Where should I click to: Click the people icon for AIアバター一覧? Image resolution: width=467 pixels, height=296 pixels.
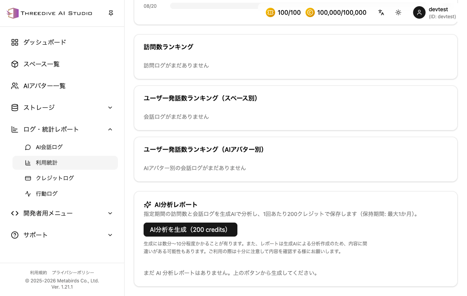click(x=15, y=86)
